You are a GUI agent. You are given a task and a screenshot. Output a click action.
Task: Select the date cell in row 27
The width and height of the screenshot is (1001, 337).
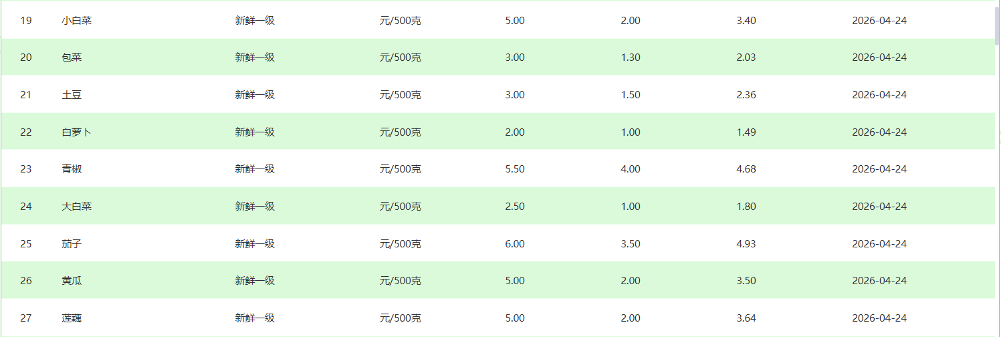click(x=879, y=318)
